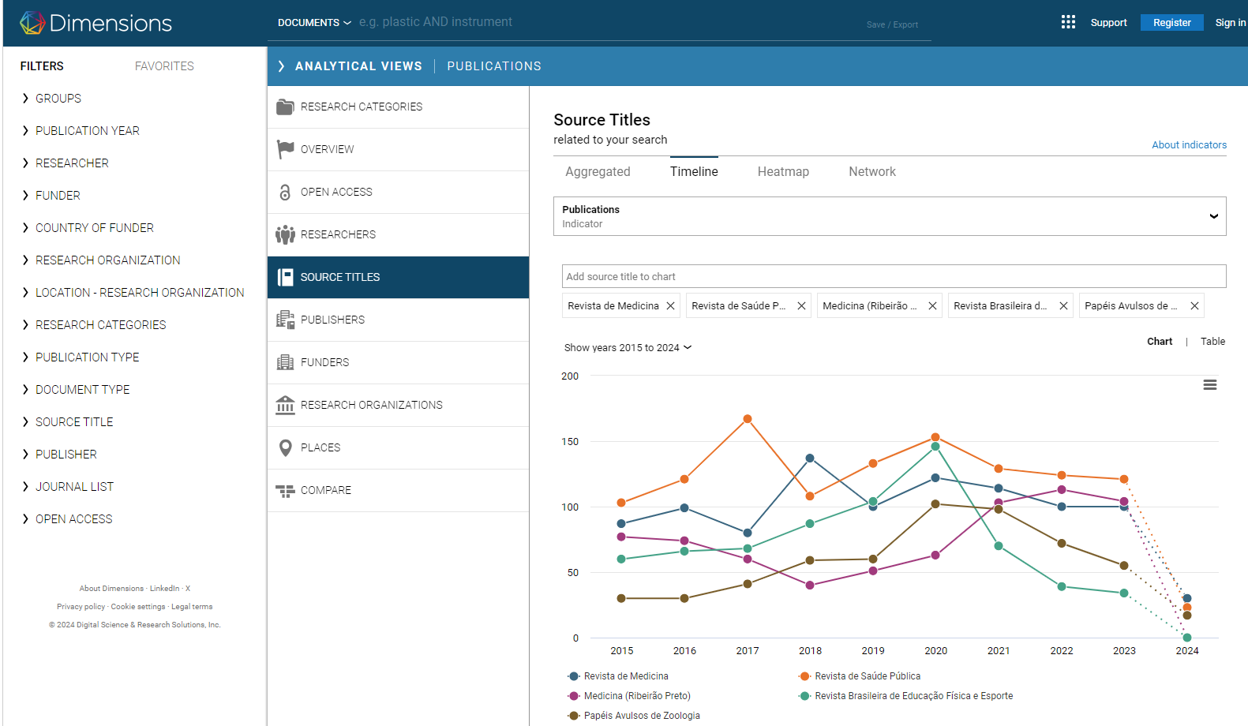
Task: Toggle Revista de Medicina legend series
Action: point(618,676)
